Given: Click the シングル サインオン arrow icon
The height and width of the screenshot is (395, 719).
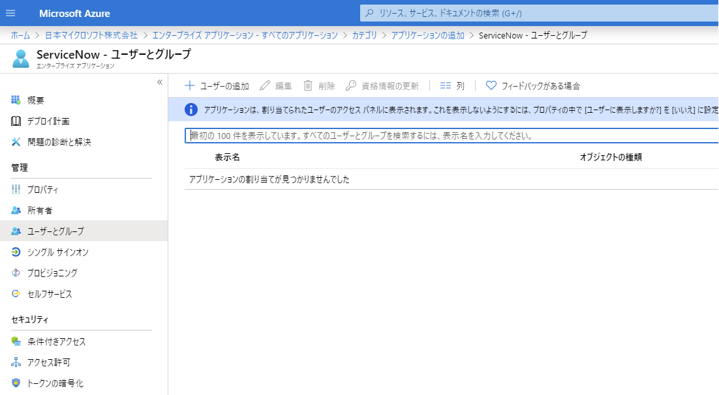Looking at the screenshot, I should coord(16,252).
